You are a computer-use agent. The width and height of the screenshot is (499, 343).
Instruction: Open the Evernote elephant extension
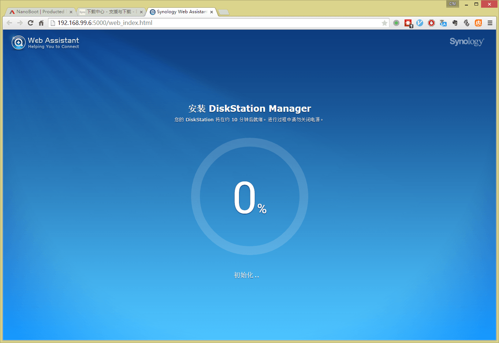tap(455, 23)
